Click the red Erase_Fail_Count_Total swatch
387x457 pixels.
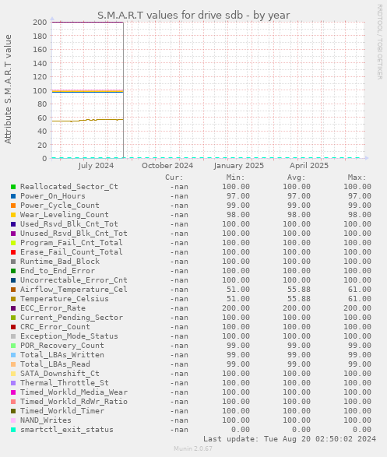point(13,252)
